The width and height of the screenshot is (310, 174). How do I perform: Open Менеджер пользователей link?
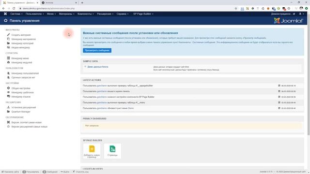coord(25,73)
